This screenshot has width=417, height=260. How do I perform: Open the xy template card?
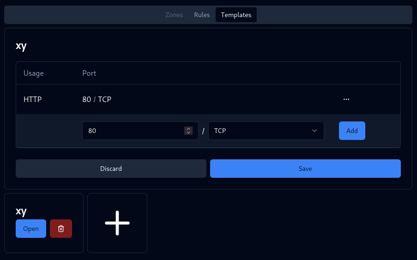pos(31,229)
